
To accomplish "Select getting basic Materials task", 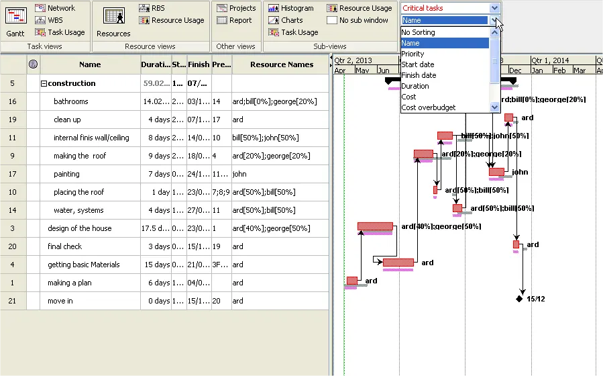I will [x=84, y=265].
